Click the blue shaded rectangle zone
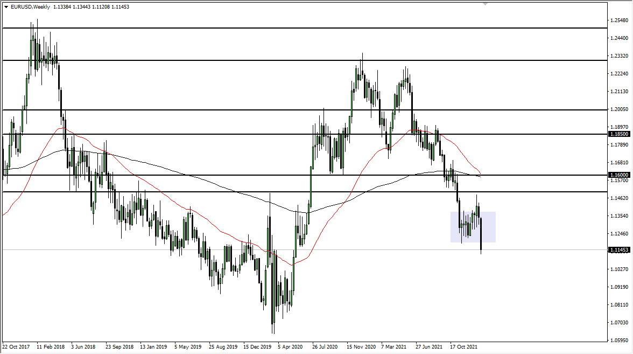The image size is (633, 354). [x=473, y=226]
